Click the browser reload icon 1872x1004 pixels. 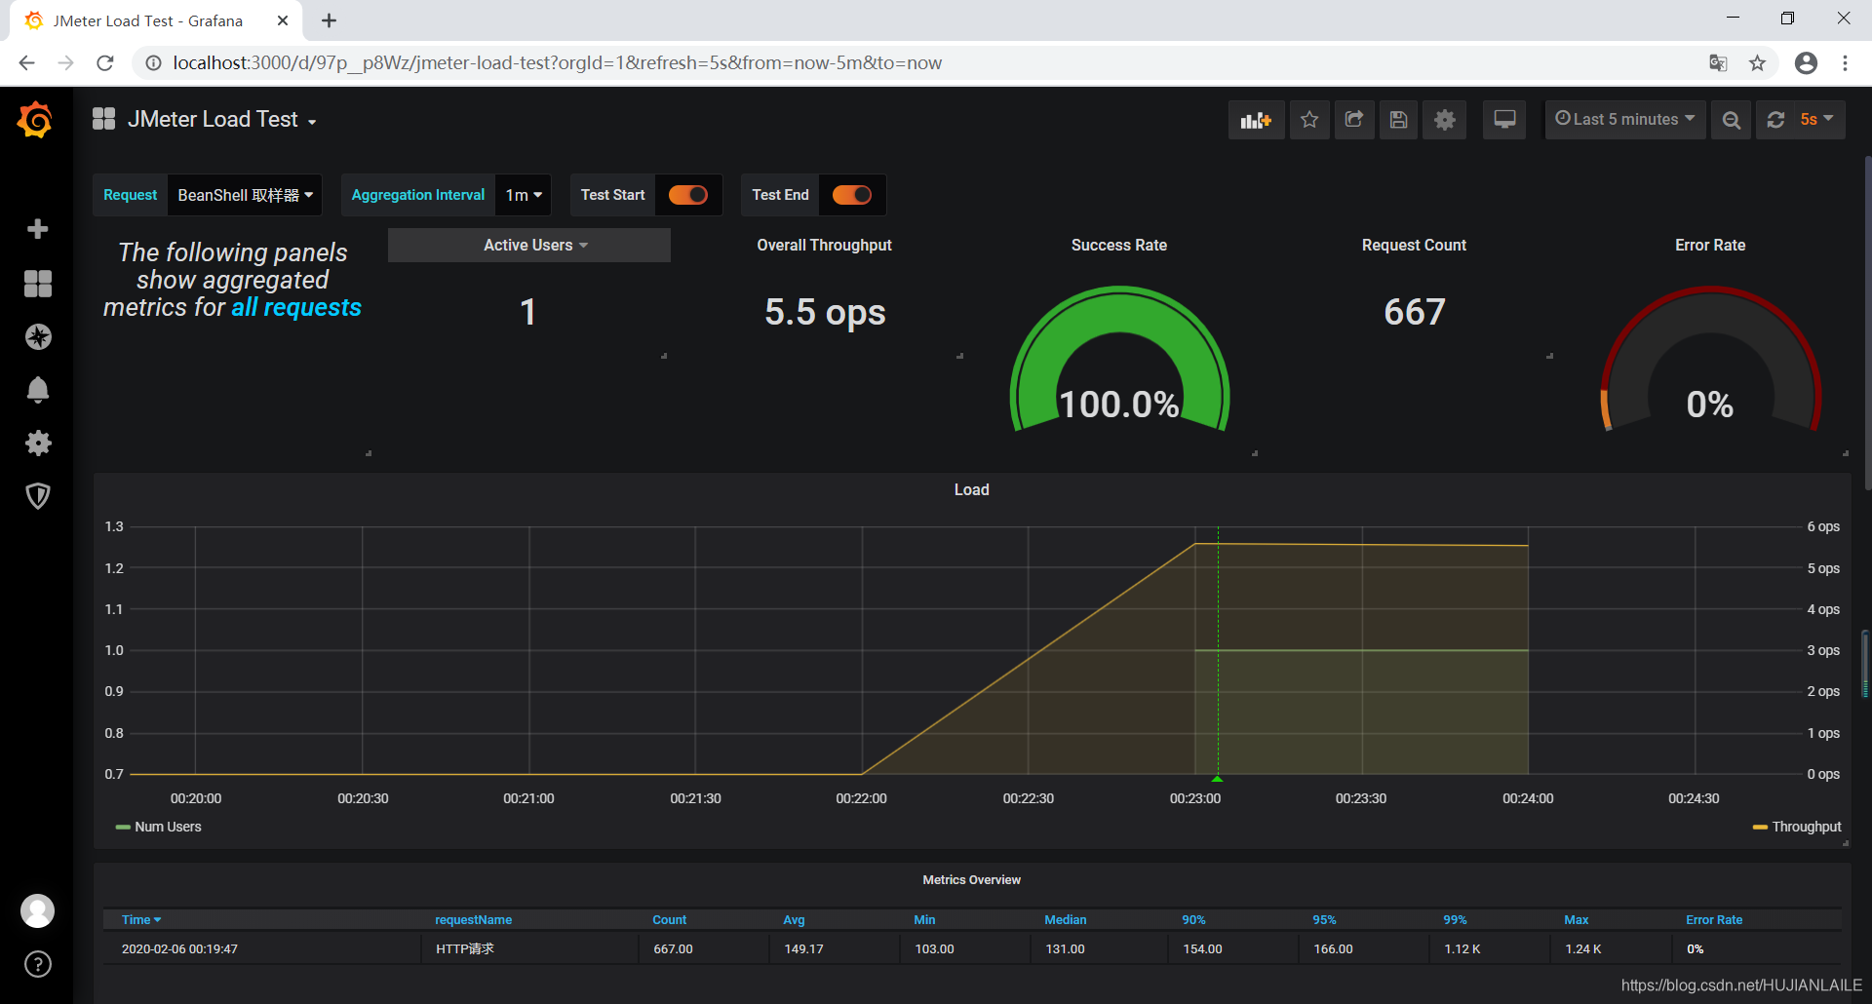(105, 63)
